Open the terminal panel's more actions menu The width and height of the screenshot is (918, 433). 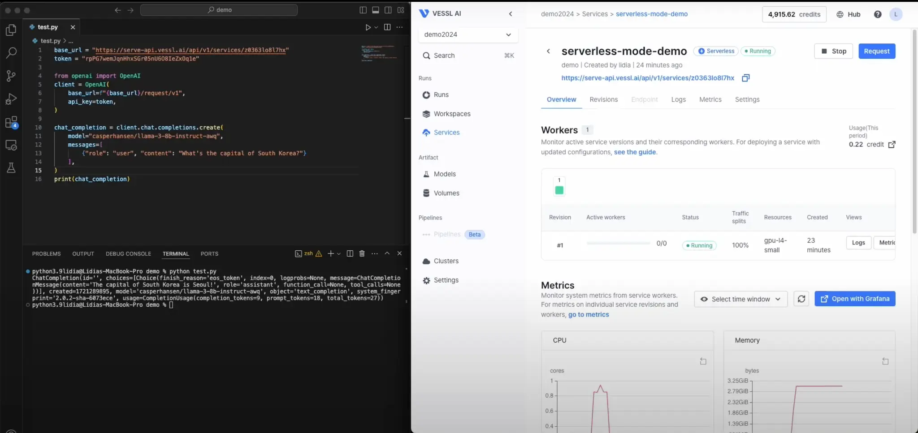click(x=375, y=253)
